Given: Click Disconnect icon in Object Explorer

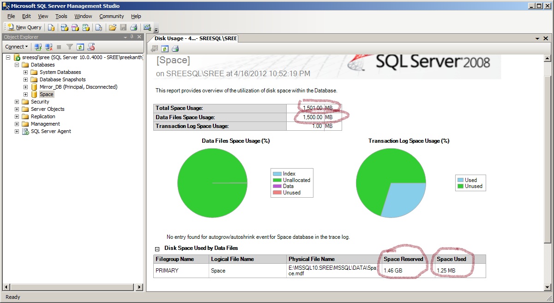Looking at the screenshot, I should coord(48,47).
